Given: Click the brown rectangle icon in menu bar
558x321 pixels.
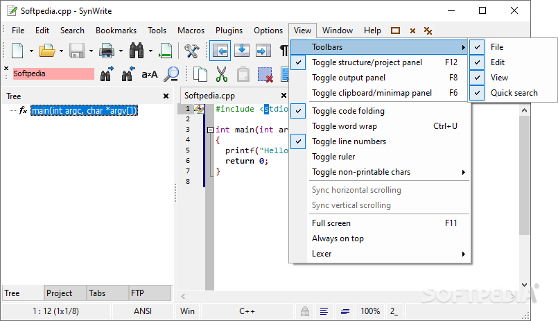Looking at the screenshot, I should tap(395, 31).
